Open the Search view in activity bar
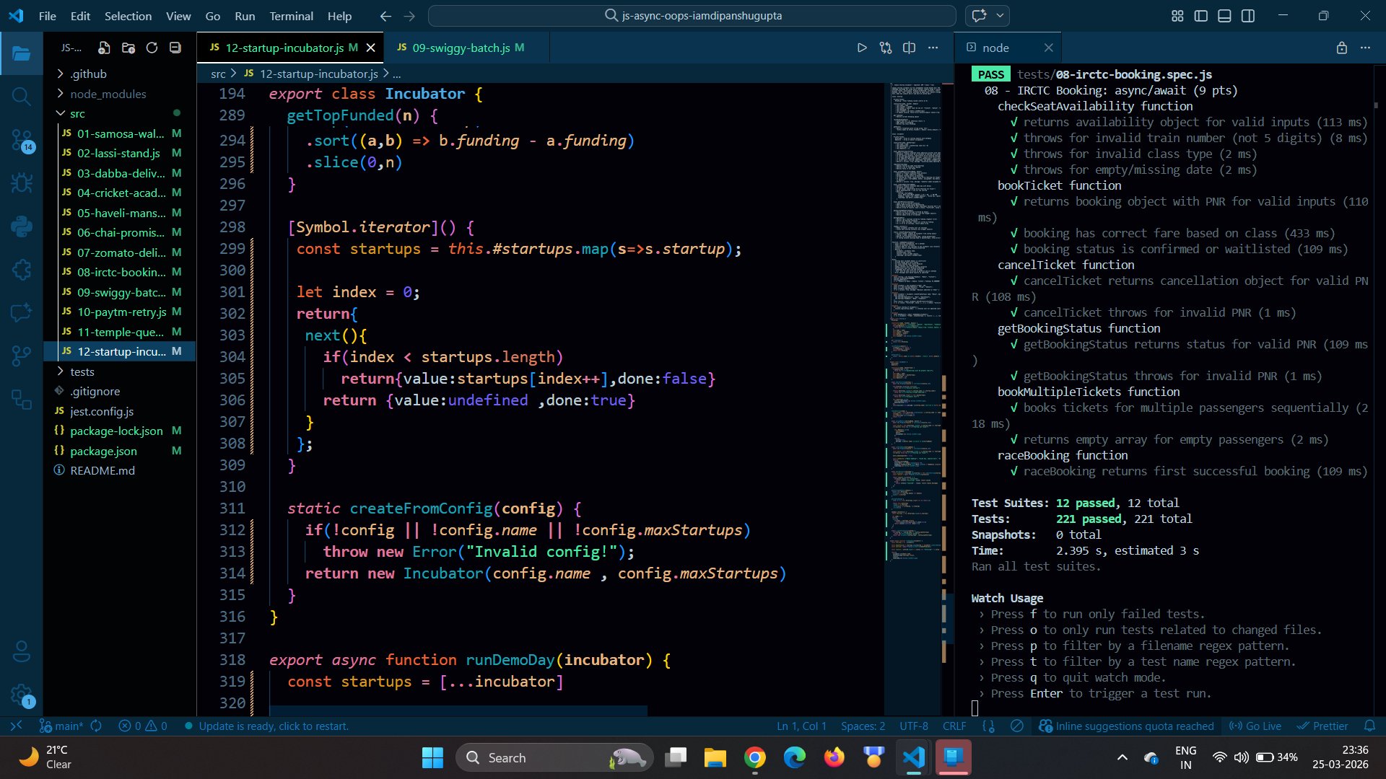 (22, 96)
